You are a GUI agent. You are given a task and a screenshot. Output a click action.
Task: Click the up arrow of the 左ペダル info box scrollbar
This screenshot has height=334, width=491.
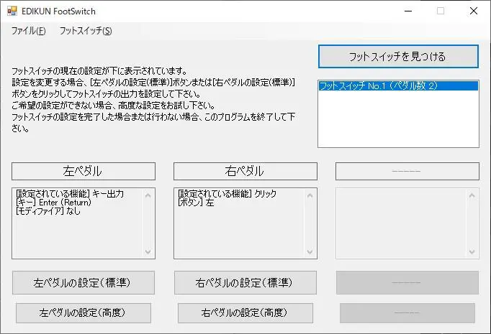click(x=148, y=195)
